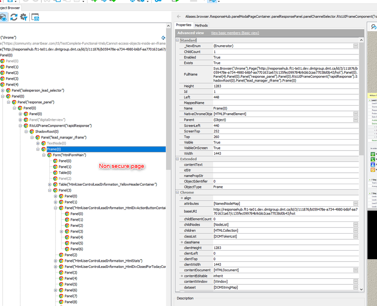
Task: Switch to the Methods tab
Action: [x=201, y=25]
